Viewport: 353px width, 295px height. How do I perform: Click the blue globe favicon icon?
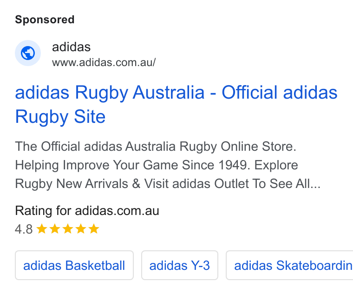coord(28,53)
